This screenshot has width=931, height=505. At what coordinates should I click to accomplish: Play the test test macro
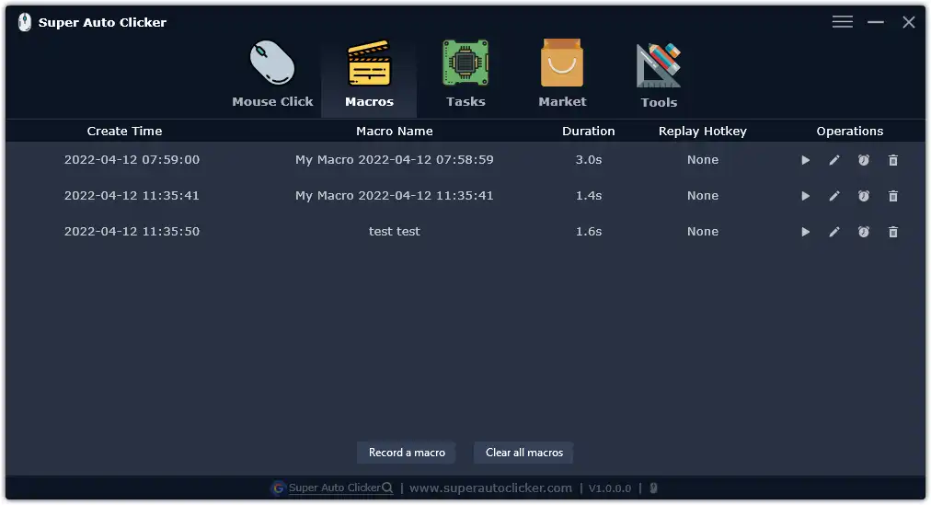[x=805, y=232]
